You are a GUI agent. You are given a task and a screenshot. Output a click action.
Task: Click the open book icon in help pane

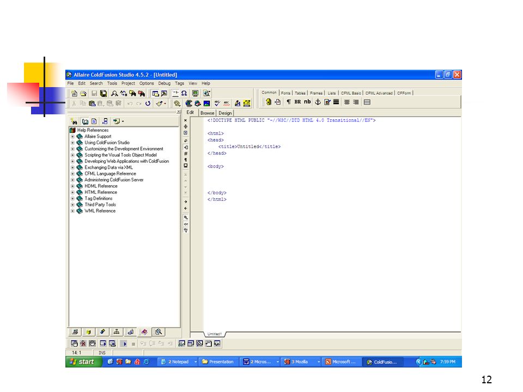tap(85, 121)
